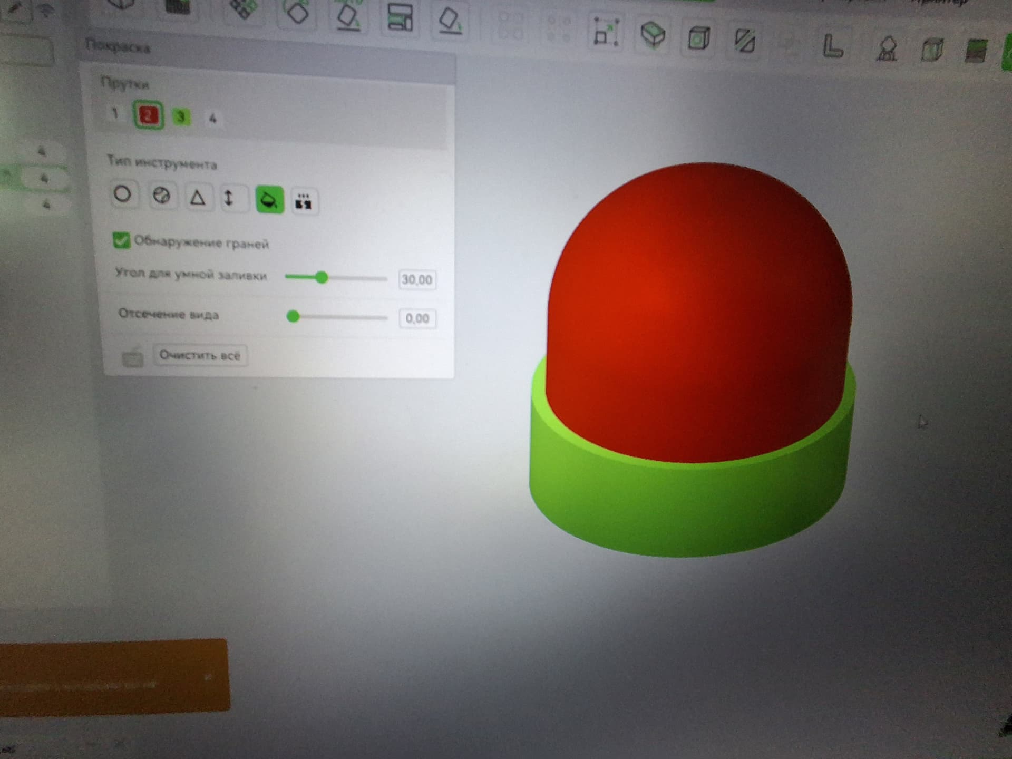Choose filament 4 in Прутки
The image size is (1012, 759).
coord(213,119)
